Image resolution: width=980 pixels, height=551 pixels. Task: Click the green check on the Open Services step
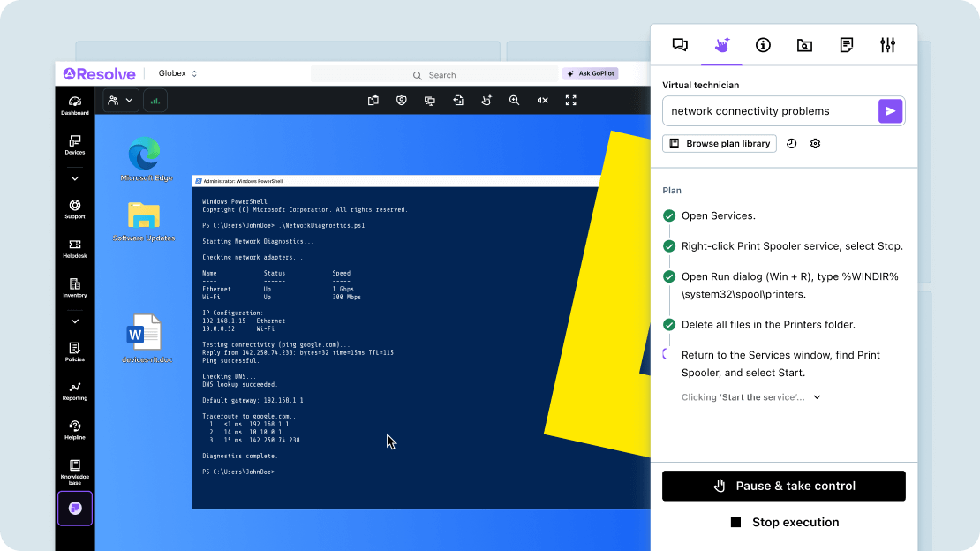(x=668, y=215)
